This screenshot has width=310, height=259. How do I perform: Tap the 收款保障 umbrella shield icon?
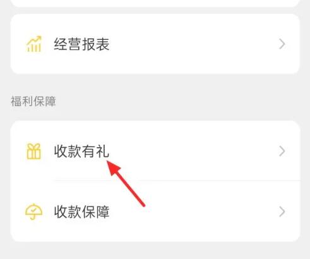click(33, 212)
